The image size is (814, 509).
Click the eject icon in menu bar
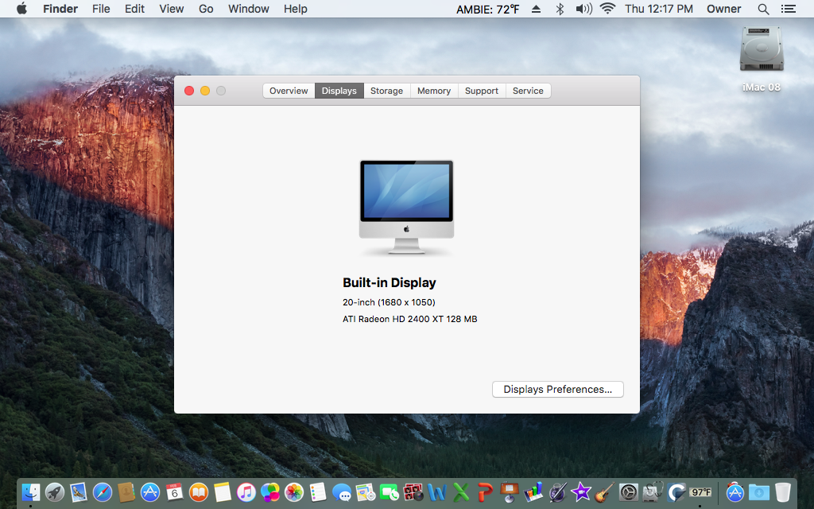click(537, 9)
